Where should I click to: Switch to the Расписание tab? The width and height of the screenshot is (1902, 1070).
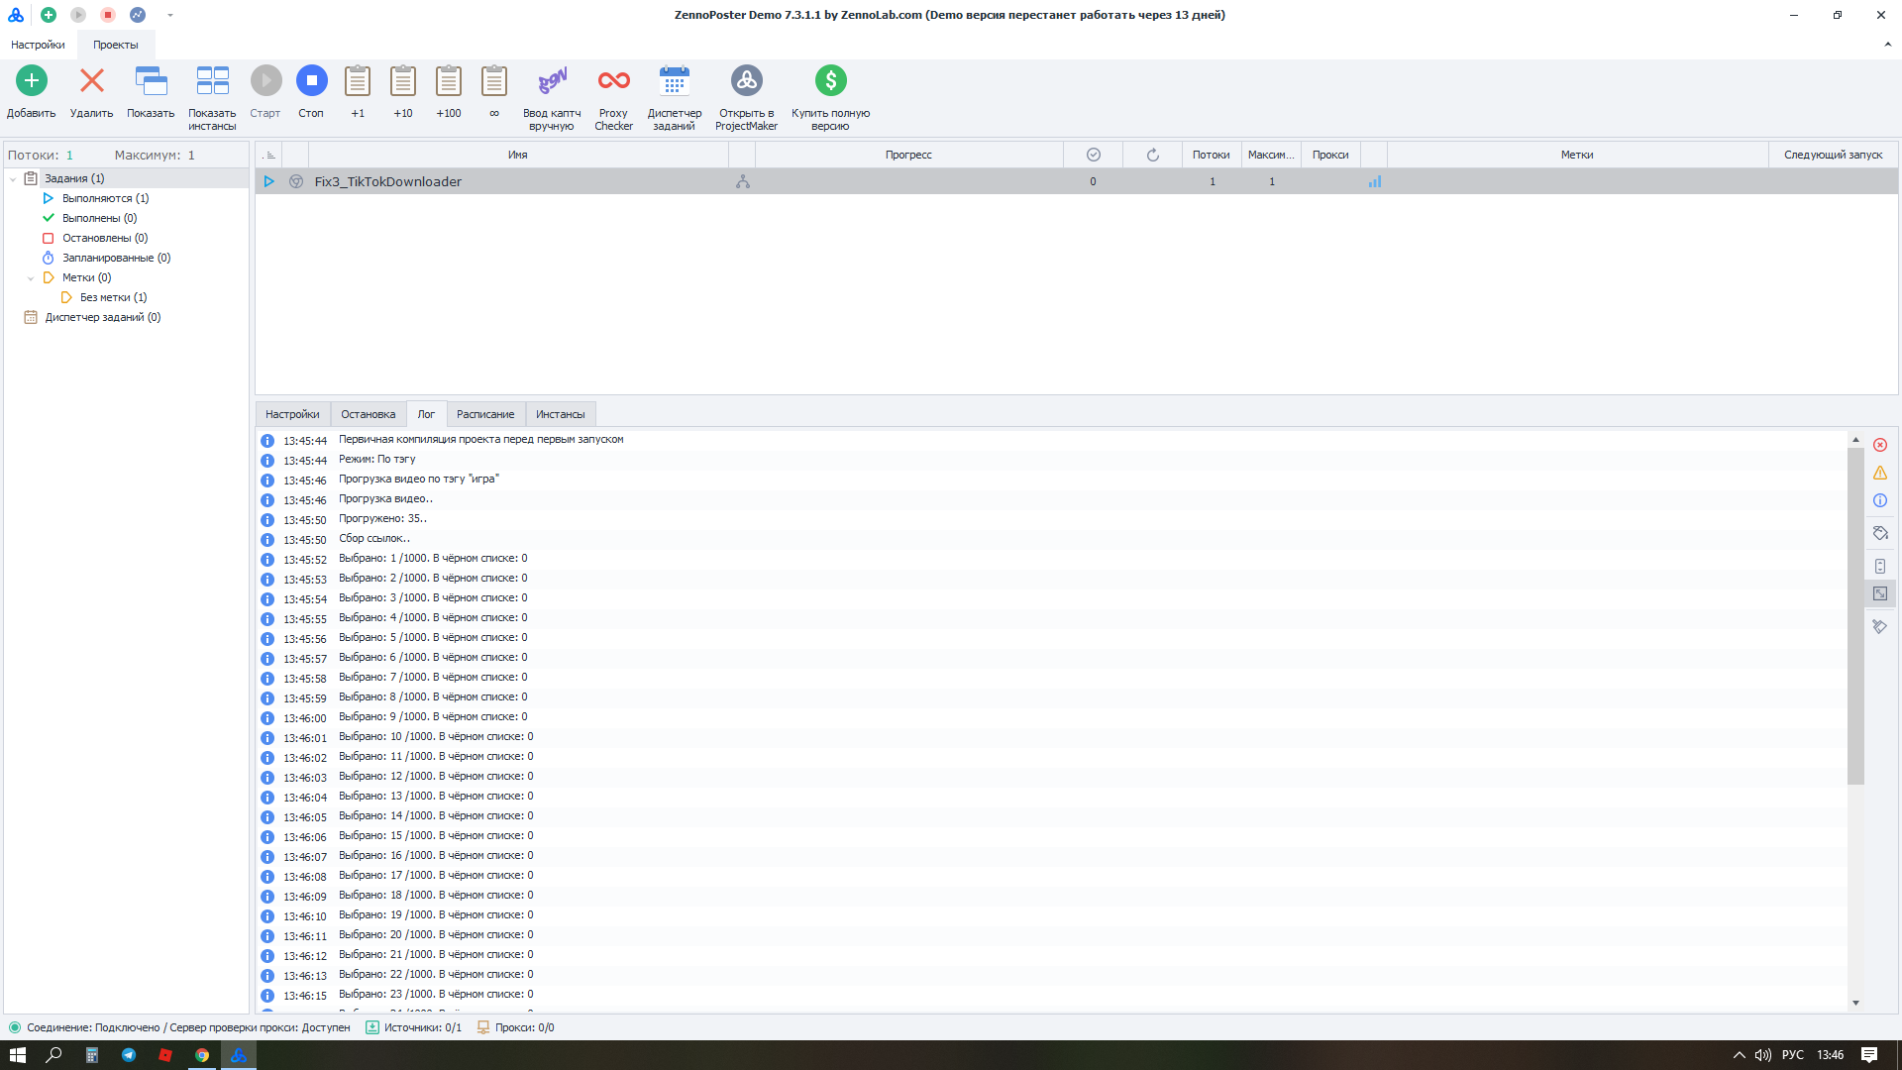(x=485, y=414)
